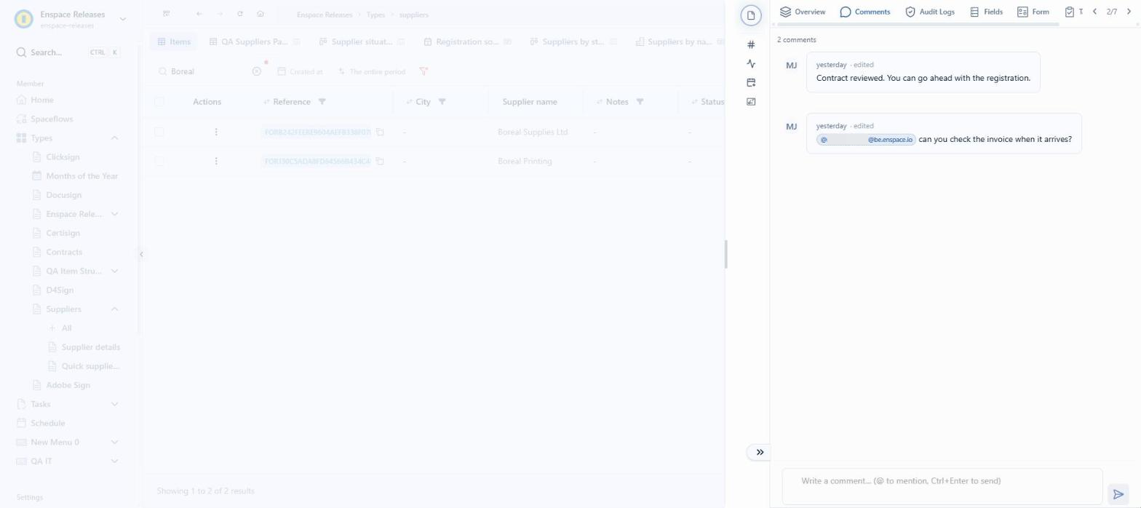1141x508 pixels.
Task: Click the Enspace Releases workspace logo
Action: coord(24,19)
